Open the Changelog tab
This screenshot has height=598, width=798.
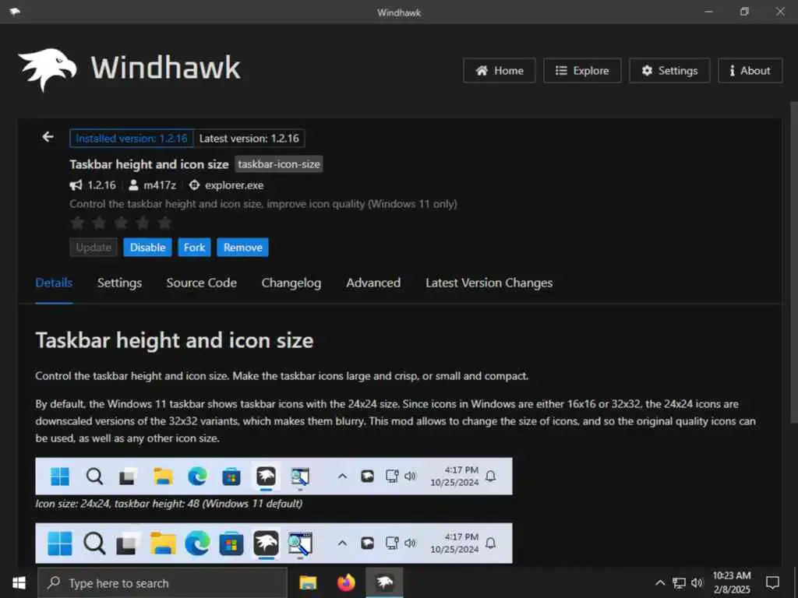pyautogui.click(x=291, y=283)
